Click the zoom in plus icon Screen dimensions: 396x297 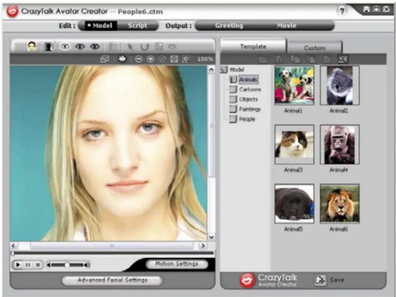point(151,59)
